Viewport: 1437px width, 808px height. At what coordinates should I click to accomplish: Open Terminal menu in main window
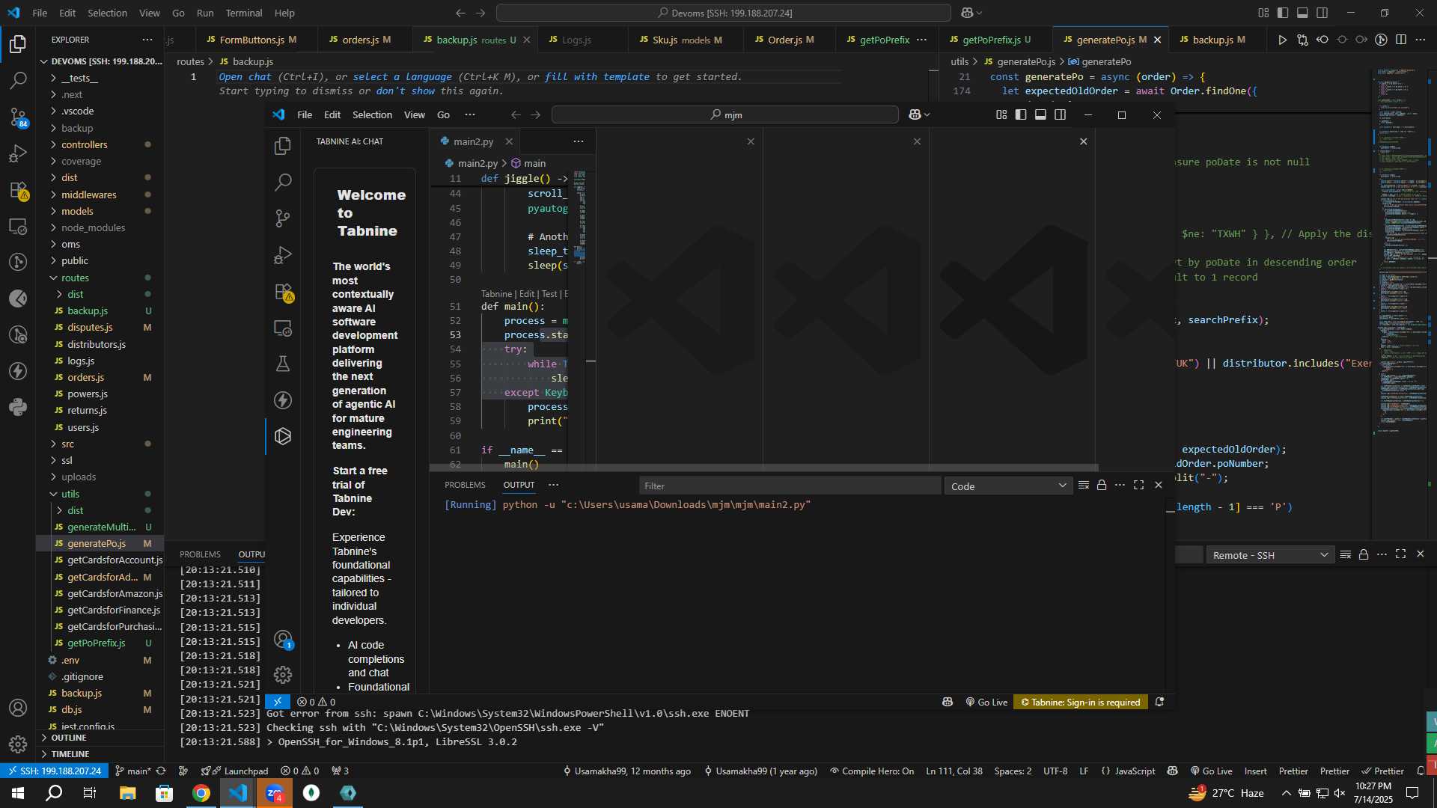point(244,13)
